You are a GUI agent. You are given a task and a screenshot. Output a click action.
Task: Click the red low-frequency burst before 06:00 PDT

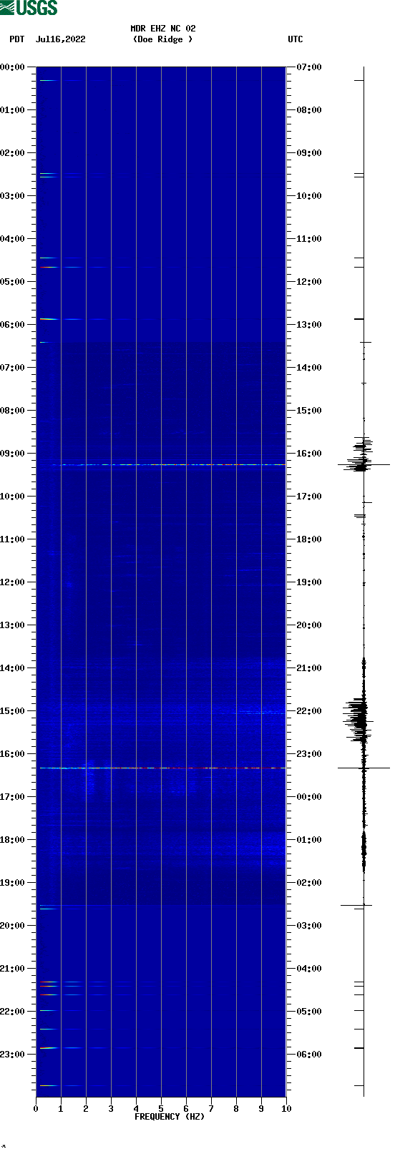click(x=48, y=319)
